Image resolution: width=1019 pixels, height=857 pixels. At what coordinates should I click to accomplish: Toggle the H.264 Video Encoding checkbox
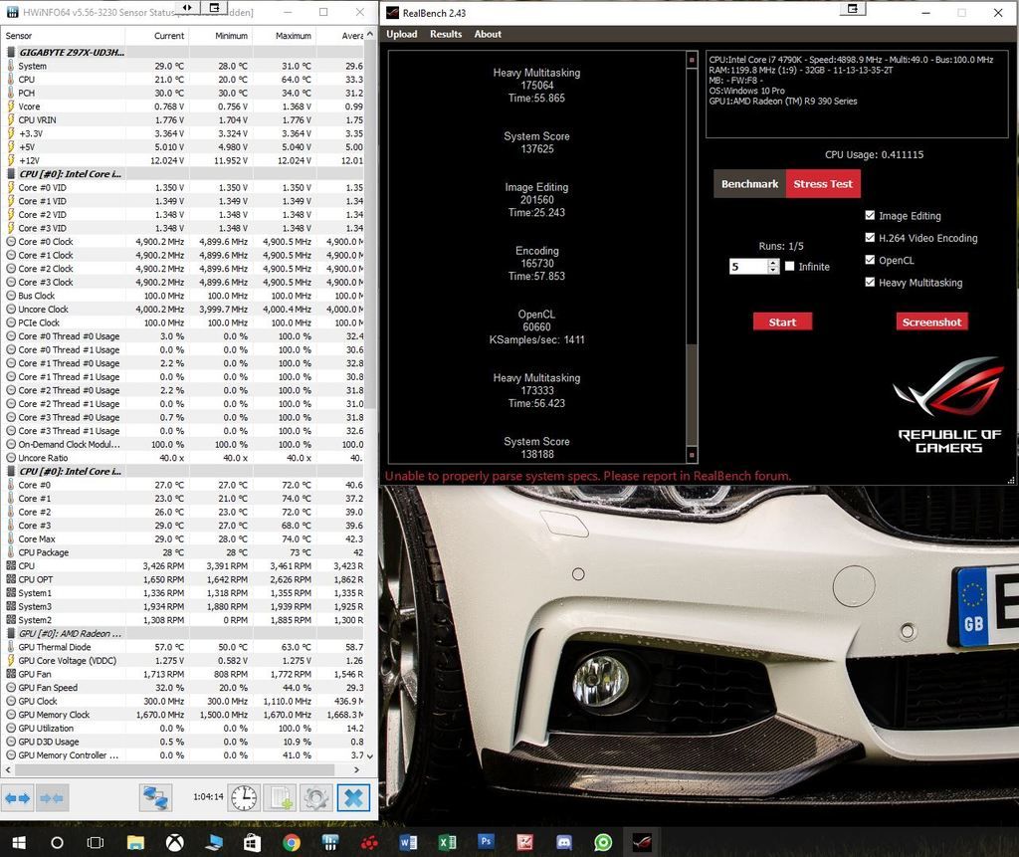(871, 239)
